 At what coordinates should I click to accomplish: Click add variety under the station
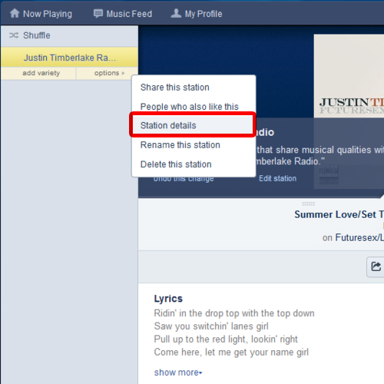pyautogui.click(x=41, y=73)
